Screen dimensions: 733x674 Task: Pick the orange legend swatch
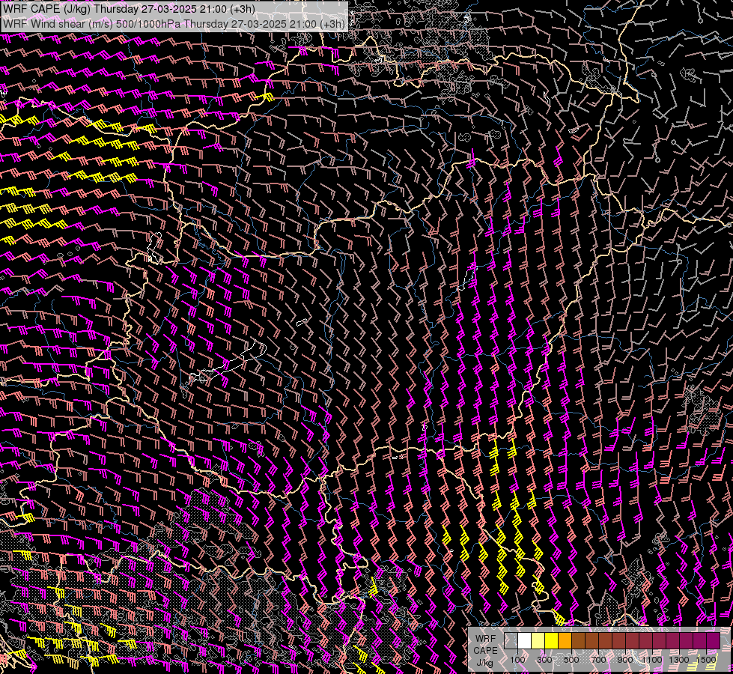565,641
